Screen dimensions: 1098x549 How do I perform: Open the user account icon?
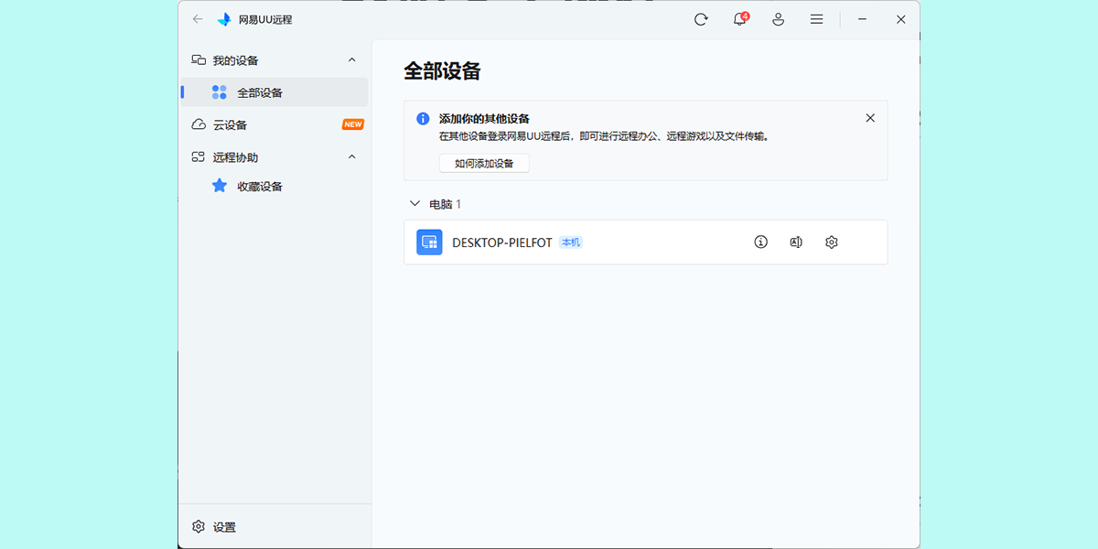click(x=778, y=18)
